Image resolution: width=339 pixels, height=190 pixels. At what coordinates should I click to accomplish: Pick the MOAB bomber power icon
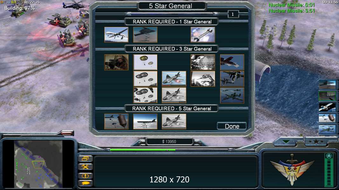click(145, 122)
